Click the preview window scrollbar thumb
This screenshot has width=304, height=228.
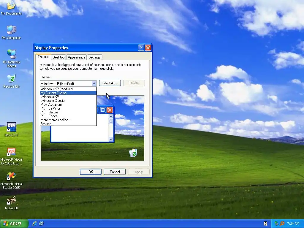[111, 121]
